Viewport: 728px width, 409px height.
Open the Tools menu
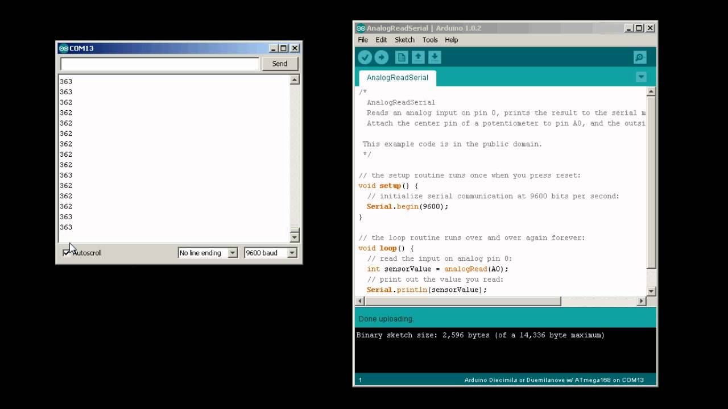430,40
